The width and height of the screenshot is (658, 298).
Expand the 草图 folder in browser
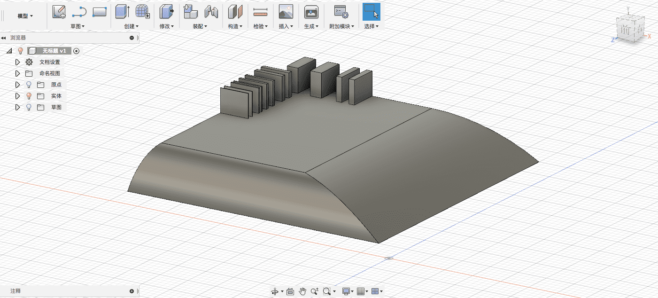coord(17,107)
